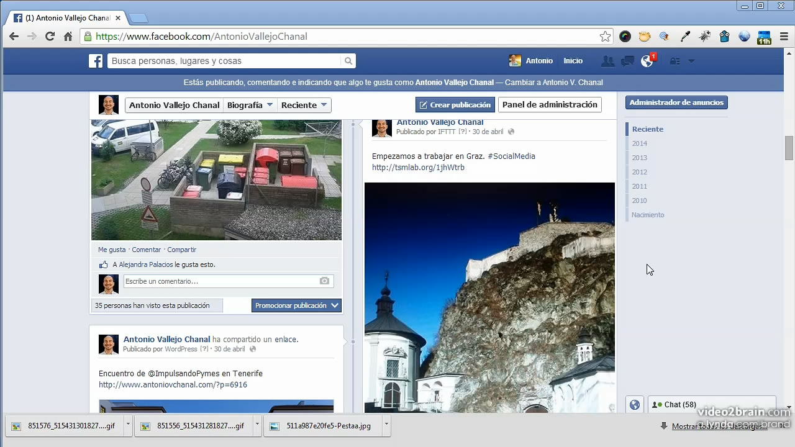Click Inicio in the top bar
Screen dimensions: 795x447
point(573,61)
